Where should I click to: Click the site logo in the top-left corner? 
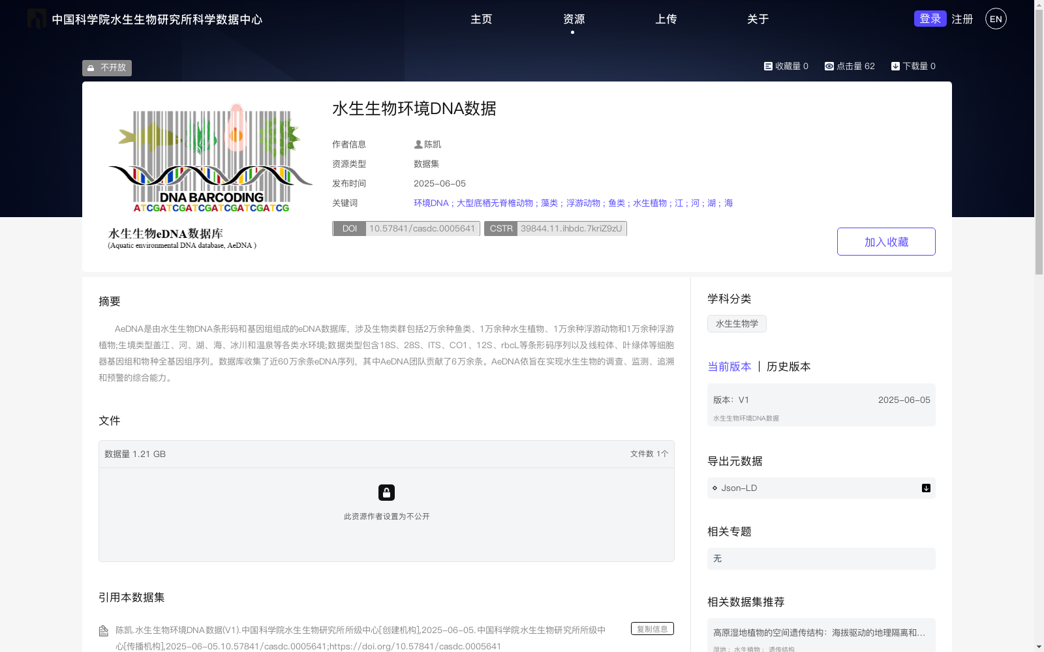click(37, 19)
